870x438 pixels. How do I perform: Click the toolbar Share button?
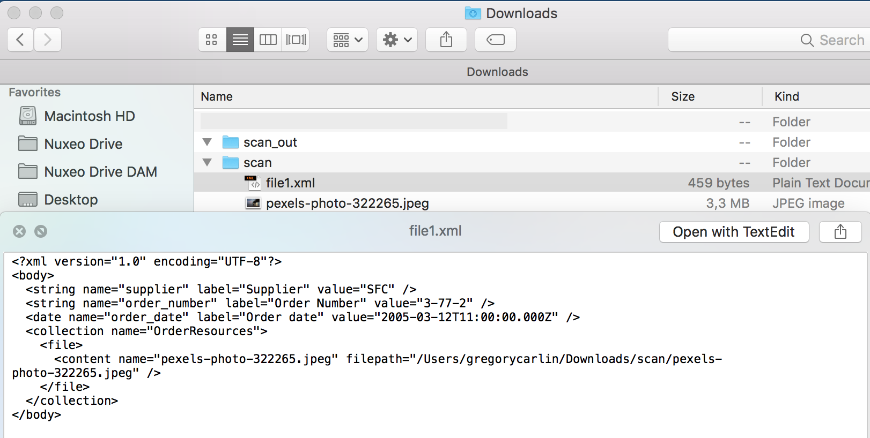point(446,40)
